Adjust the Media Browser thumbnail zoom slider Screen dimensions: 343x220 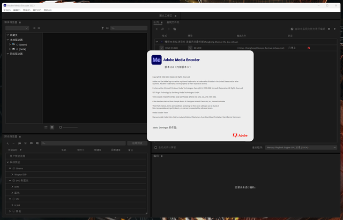pos(69,127)
